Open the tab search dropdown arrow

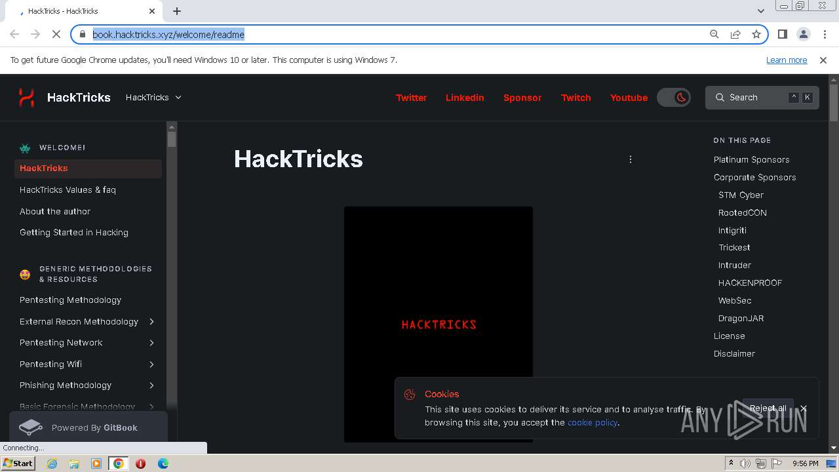click(760, 11)
